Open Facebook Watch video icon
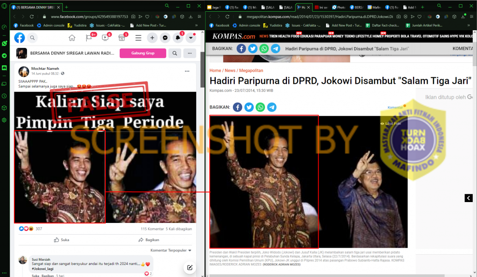Viewport: 477px width, 277px height. pyautogui.click(x=105, y=38)
